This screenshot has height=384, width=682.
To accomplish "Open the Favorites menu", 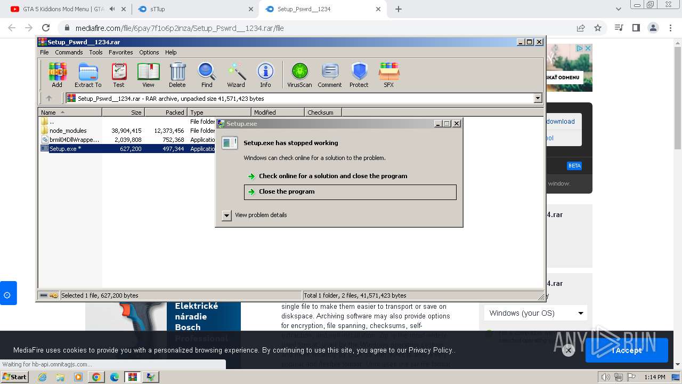I will (121, 52).
